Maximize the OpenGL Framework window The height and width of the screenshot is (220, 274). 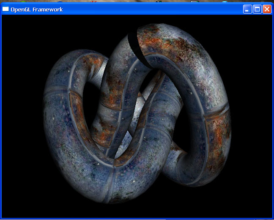tap(257, 9)
